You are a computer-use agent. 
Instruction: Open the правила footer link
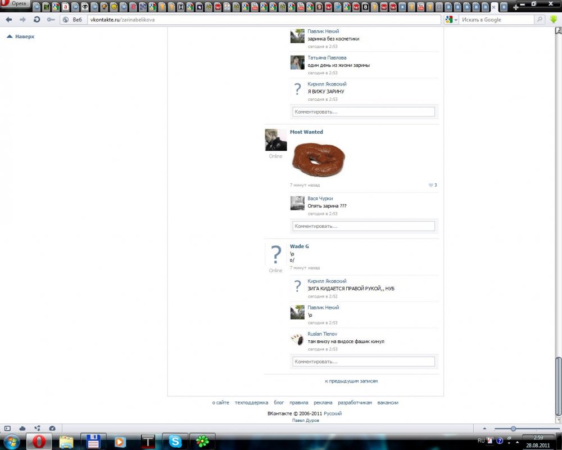298,403
